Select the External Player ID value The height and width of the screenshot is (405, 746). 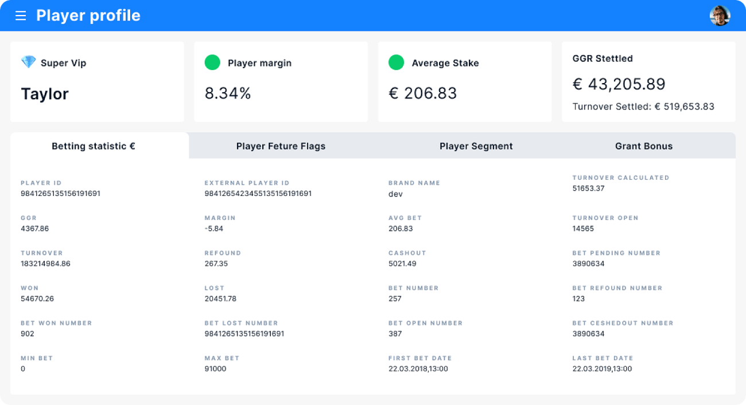258,194
